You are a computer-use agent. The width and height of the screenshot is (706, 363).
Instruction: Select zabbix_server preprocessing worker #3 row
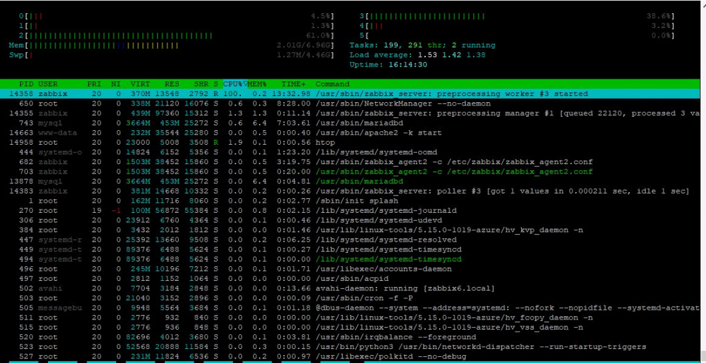(350, 94)
